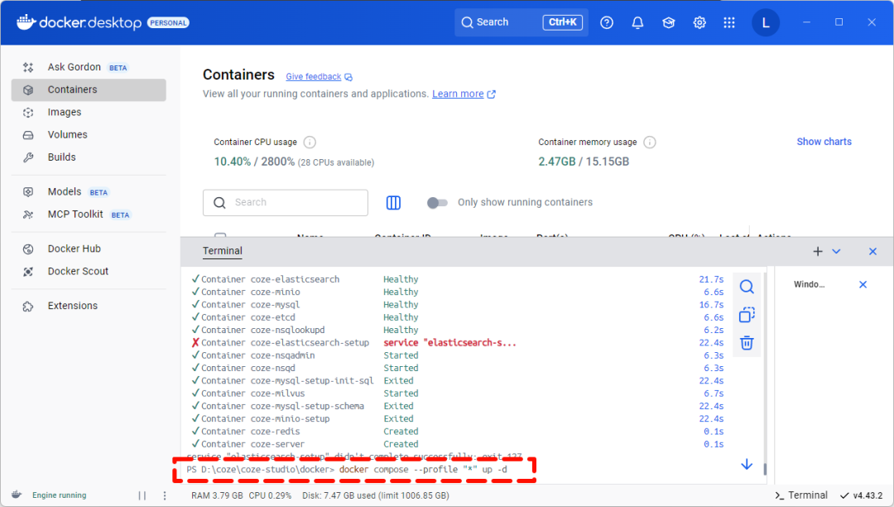Click the help question mark icon
The width and height of the screenshot is (894, 507).
pos(607,22)
